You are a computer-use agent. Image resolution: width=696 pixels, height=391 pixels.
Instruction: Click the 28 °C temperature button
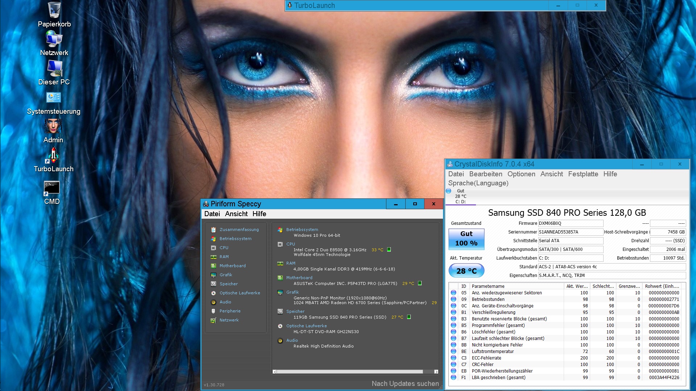[x=466, y=271]
